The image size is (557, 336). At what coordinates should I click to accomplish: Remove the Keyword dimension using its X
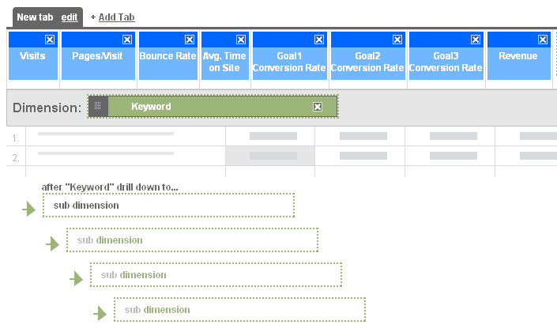[x=317, y=107]
